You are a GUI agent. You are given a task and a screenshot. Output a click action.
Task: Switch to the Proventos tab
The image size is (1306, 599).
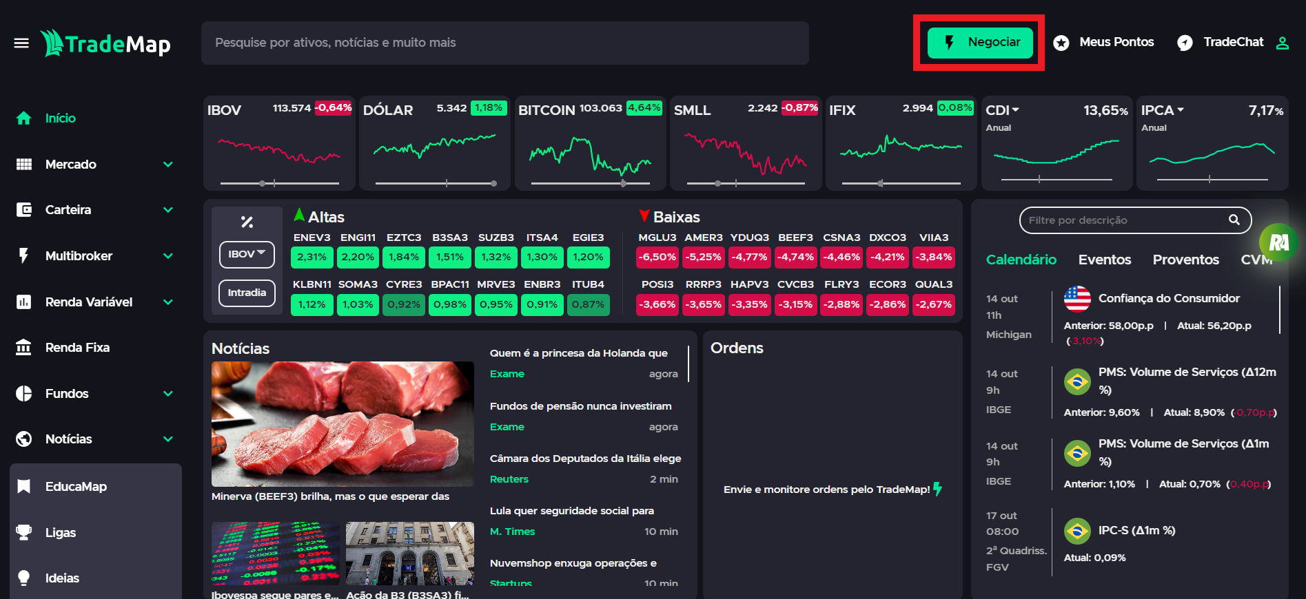(1186, 260)
